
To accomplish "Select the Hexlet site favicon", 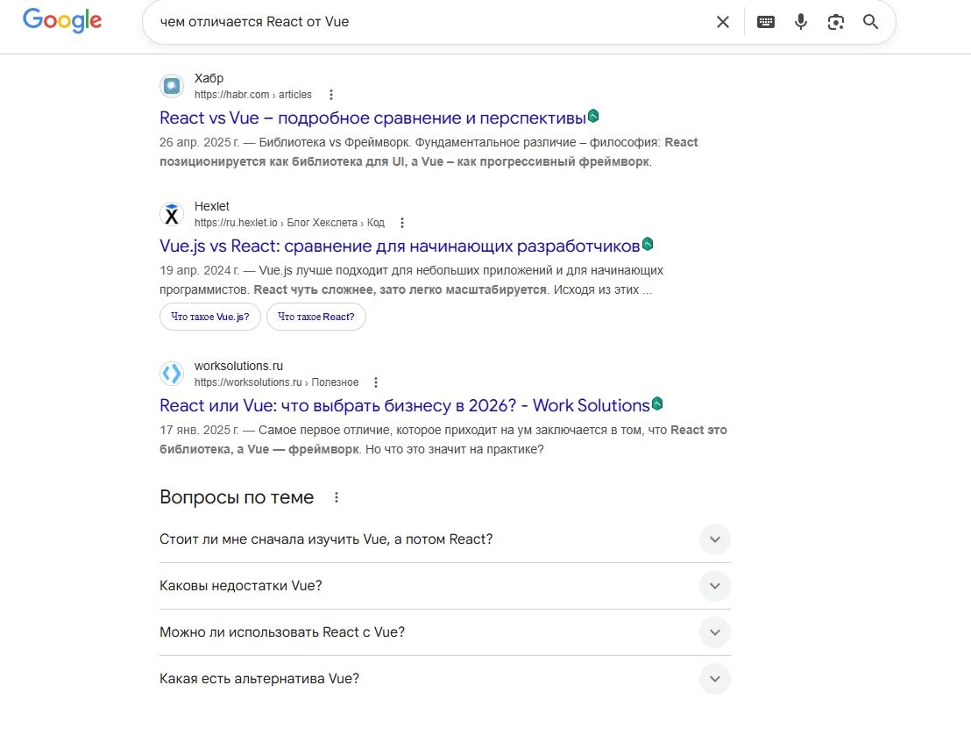I will click(172, 213).
